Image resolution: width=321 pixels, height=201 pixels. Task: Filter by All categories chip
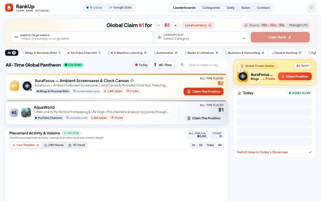(x=12, y=53)
